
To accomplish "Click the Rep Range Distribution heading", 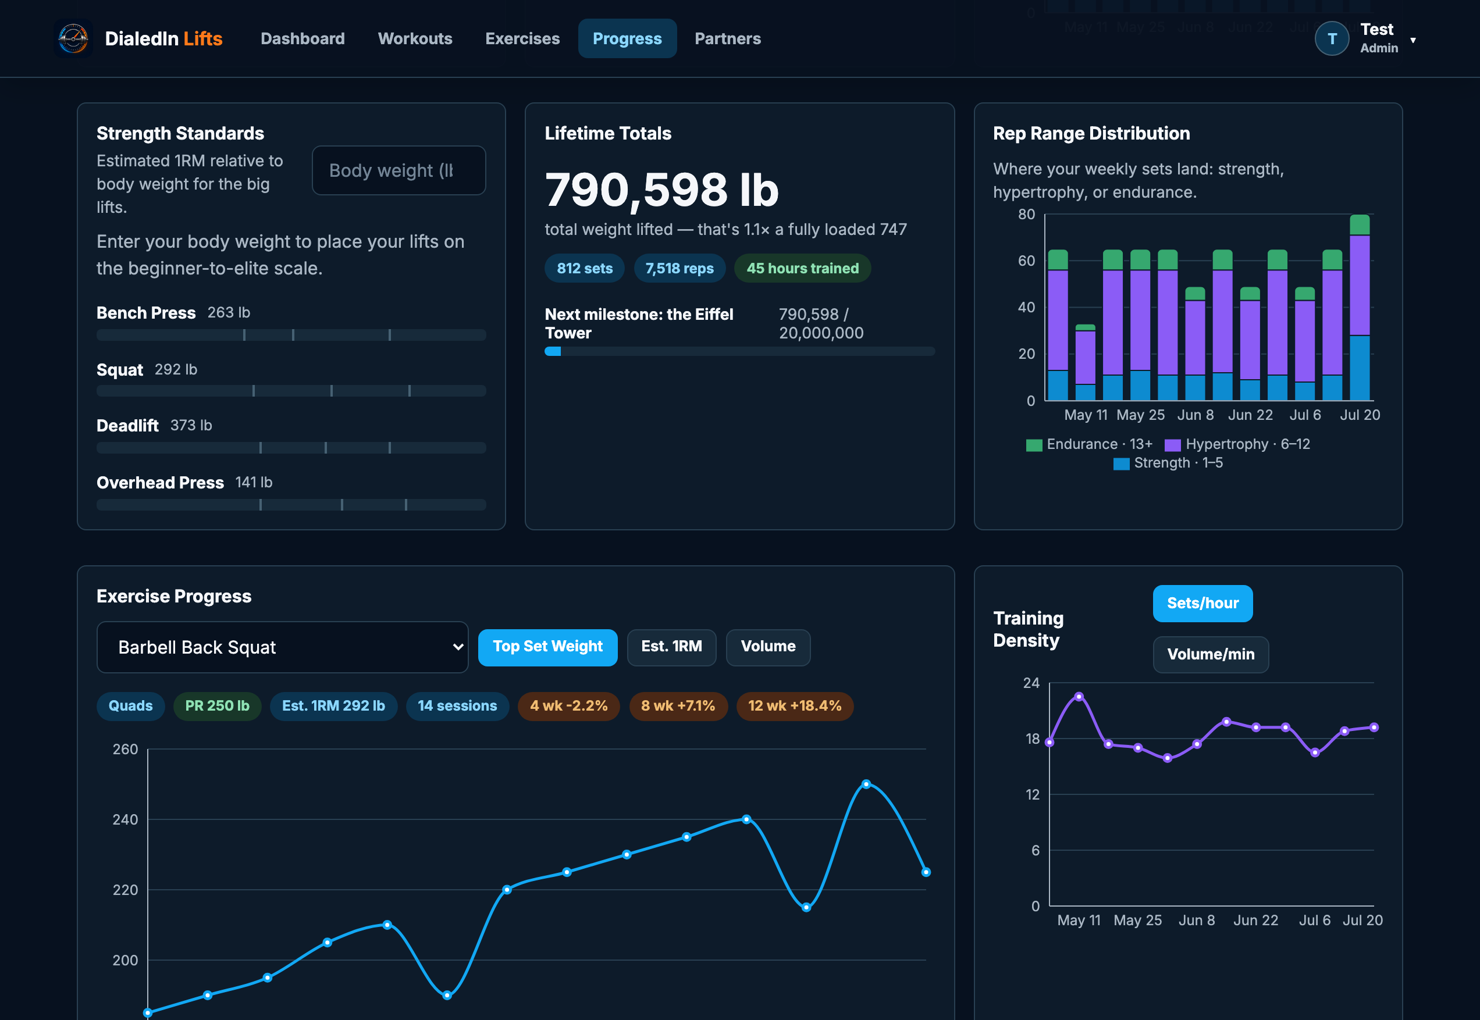I will coord(1091,133).
